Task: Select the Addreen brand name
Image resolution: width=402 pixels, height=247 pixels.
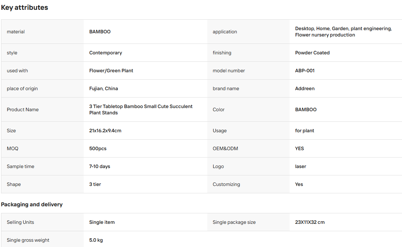Action: tap(305, 88)
